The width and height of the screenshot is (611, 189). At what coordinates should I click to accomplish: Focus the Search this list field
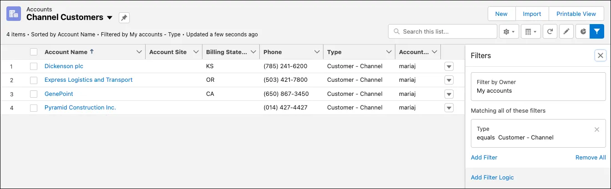coord(443,32)
